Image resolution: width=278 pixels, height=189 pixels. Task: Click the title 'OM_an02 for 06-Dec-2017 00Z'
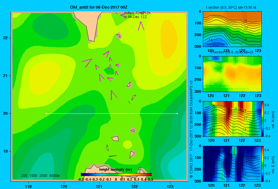click(x=99, y=7)
